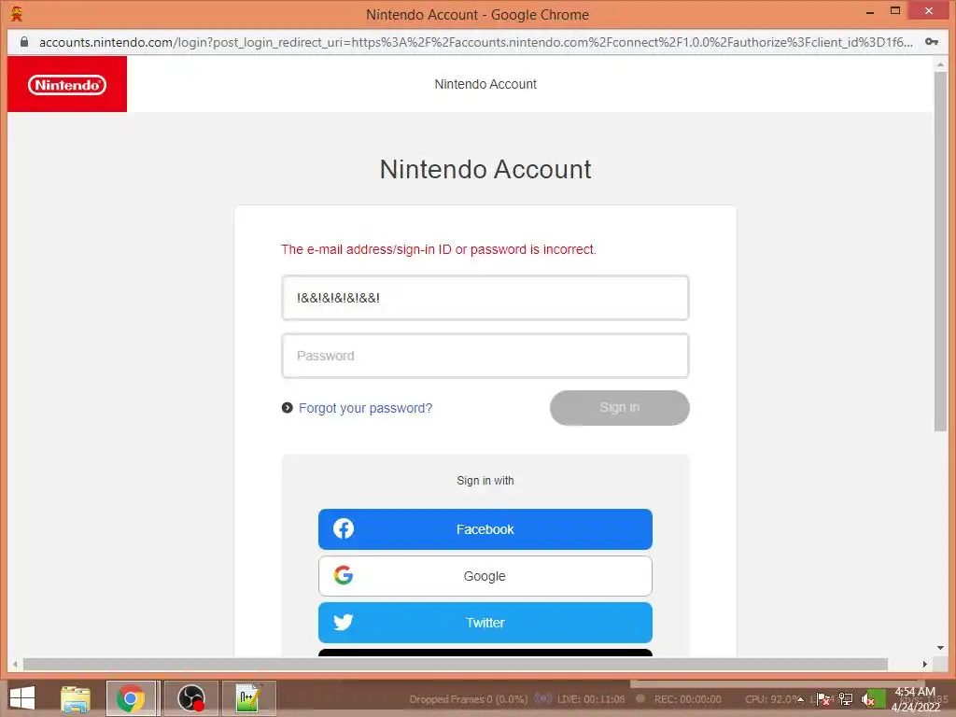Click the vertical scrollbar up arrow
The height and width of the screenshot is (717, 956).
[940, 64]
